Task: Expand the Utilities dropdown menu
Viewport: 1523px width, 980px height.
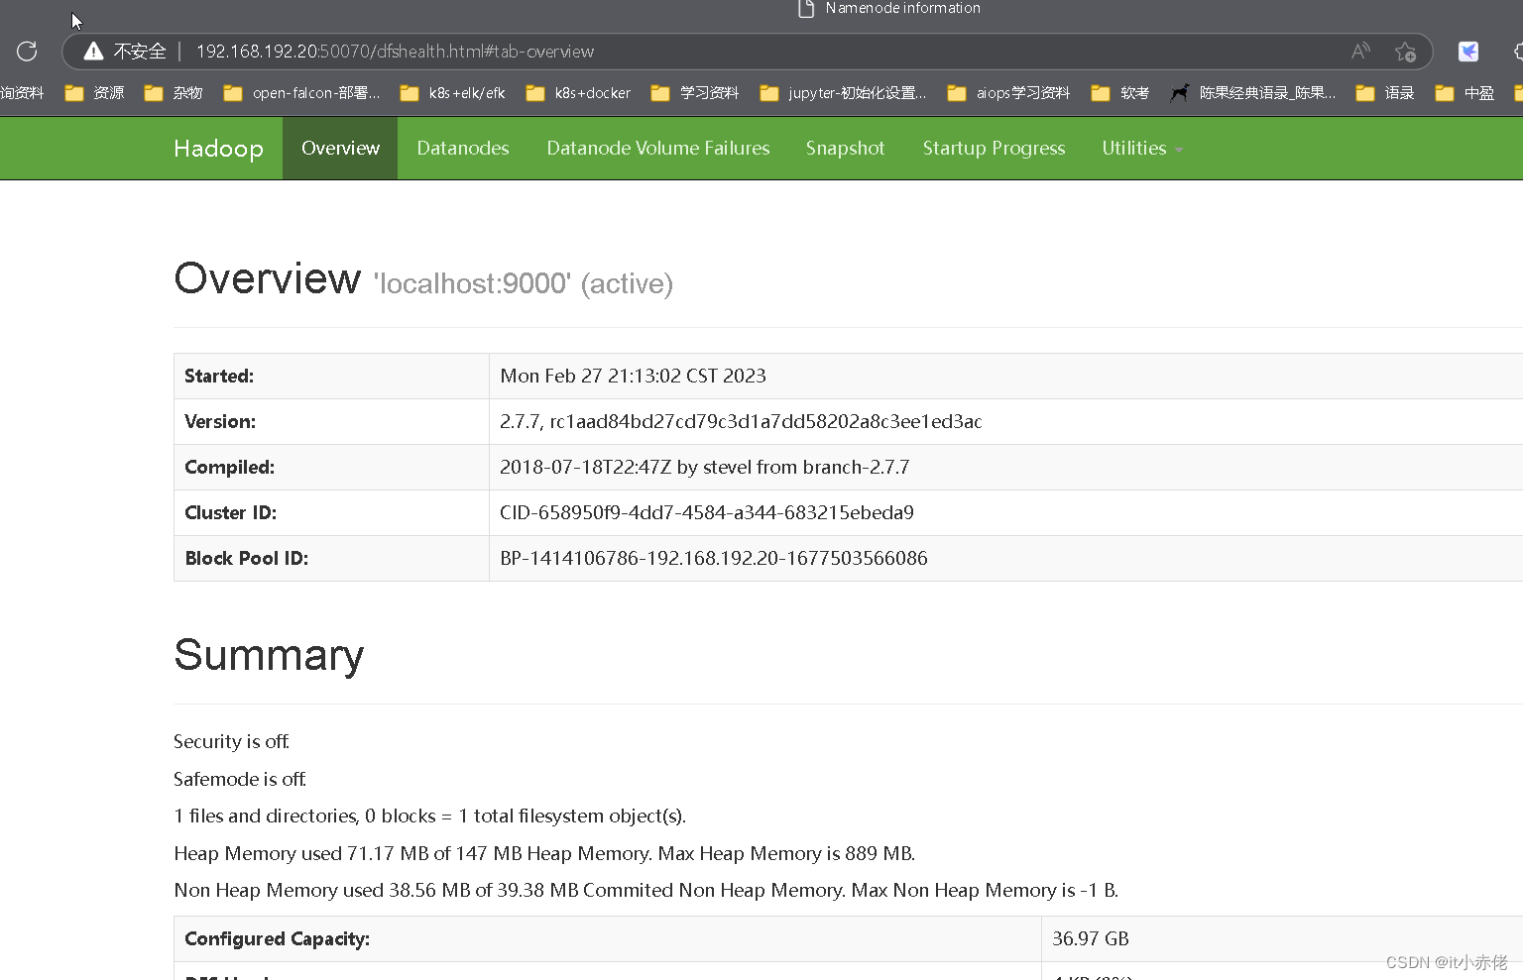Action: (1142, 149)
